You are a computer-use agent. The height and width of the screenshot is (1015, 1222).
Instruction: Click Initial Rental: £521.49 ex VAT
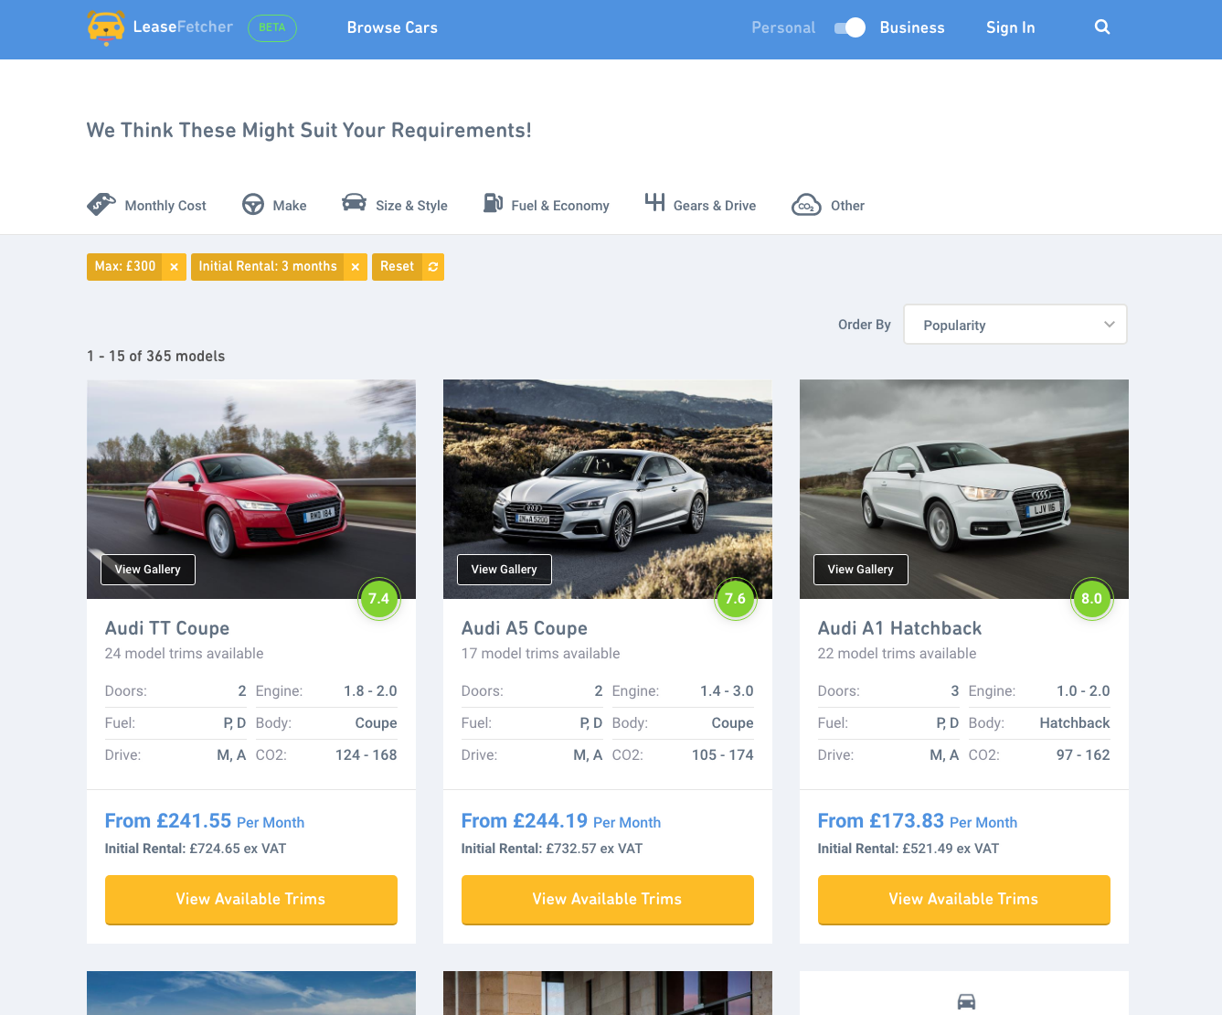click(909, 849)
